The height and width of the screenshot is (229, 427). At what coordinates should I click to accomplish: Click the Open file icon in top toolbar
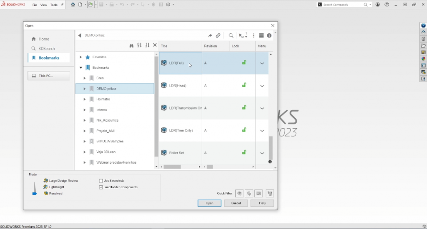click(90, 5)
